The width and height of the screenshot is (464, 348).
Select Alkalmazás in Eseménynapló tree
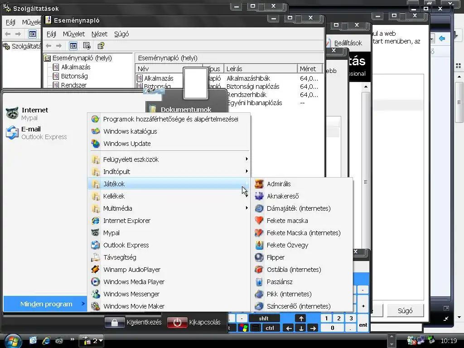(72, 67)
